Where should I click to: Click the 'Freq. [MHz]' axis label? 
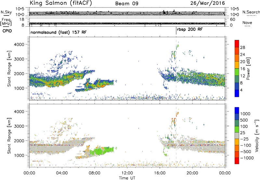point(6,22)
